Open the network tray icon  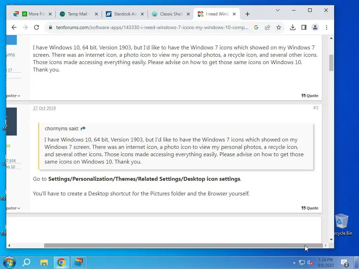pos(302,262)
